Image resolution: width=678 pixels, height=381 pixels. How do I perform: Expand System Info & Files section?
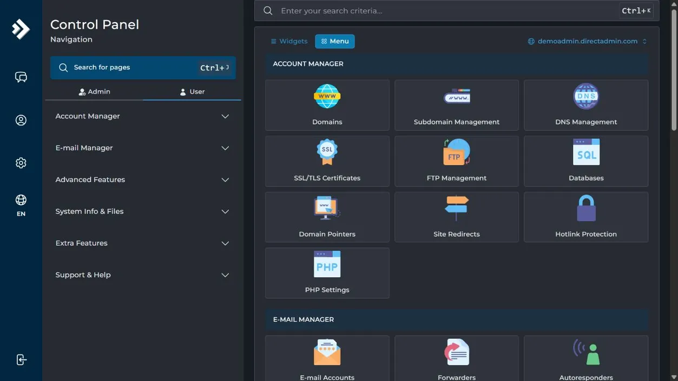coord(143,211)
